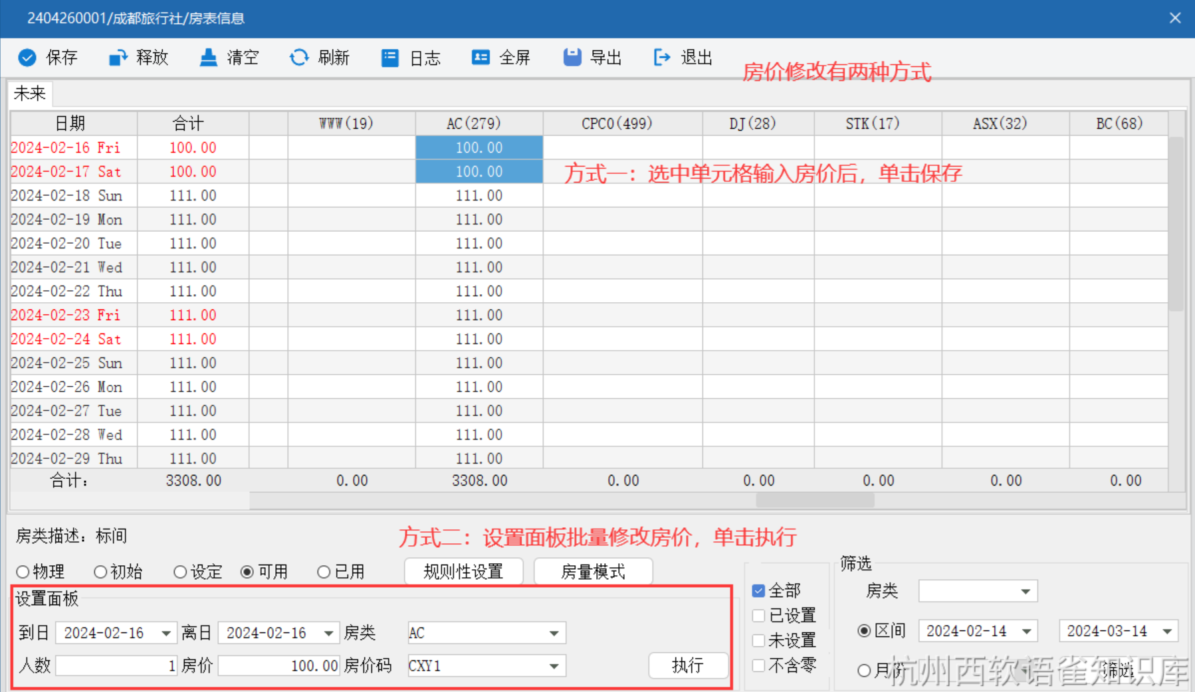Toggle the 全屏 fullscreen icon
Image resolution: width=1195 pixels, height=692 pixels.
pyautogui.click(x=481, y=58)
